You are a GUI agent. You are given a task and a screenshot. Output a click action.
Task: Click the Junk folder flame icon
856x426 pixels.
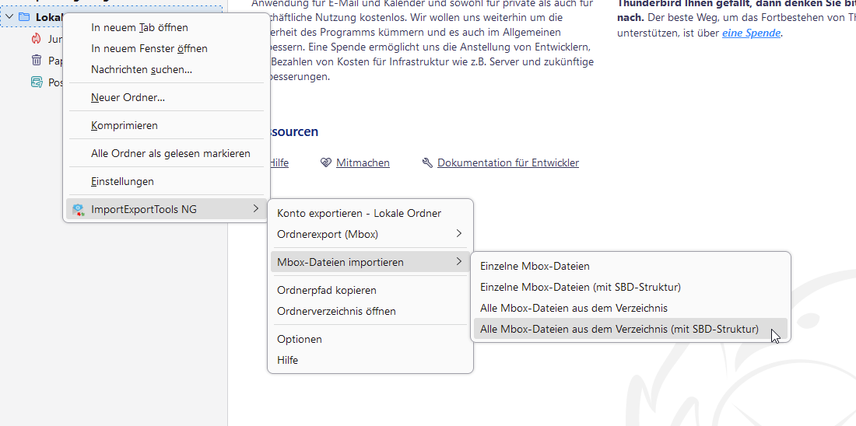[x=36, y=39]
